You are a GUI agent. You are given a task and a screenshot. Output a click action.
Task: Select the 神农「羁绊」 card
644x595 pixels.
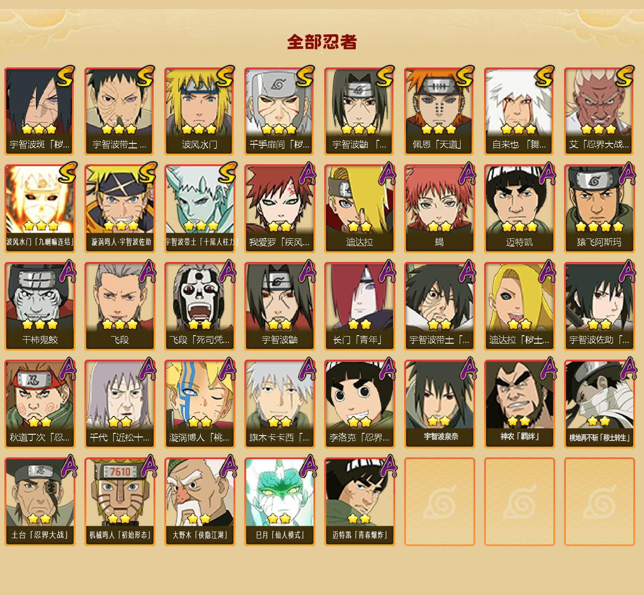tap(519, 404)
